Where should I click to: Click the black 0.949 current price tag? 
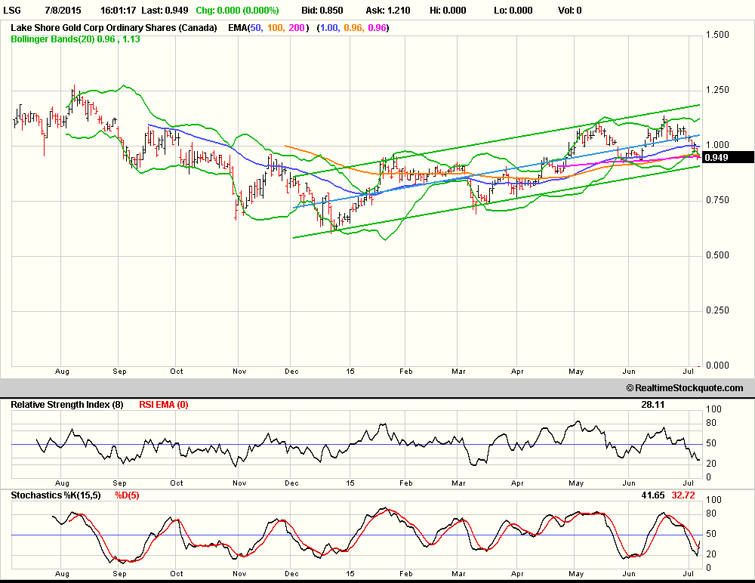pyautogui.click(x=727, y=157)
